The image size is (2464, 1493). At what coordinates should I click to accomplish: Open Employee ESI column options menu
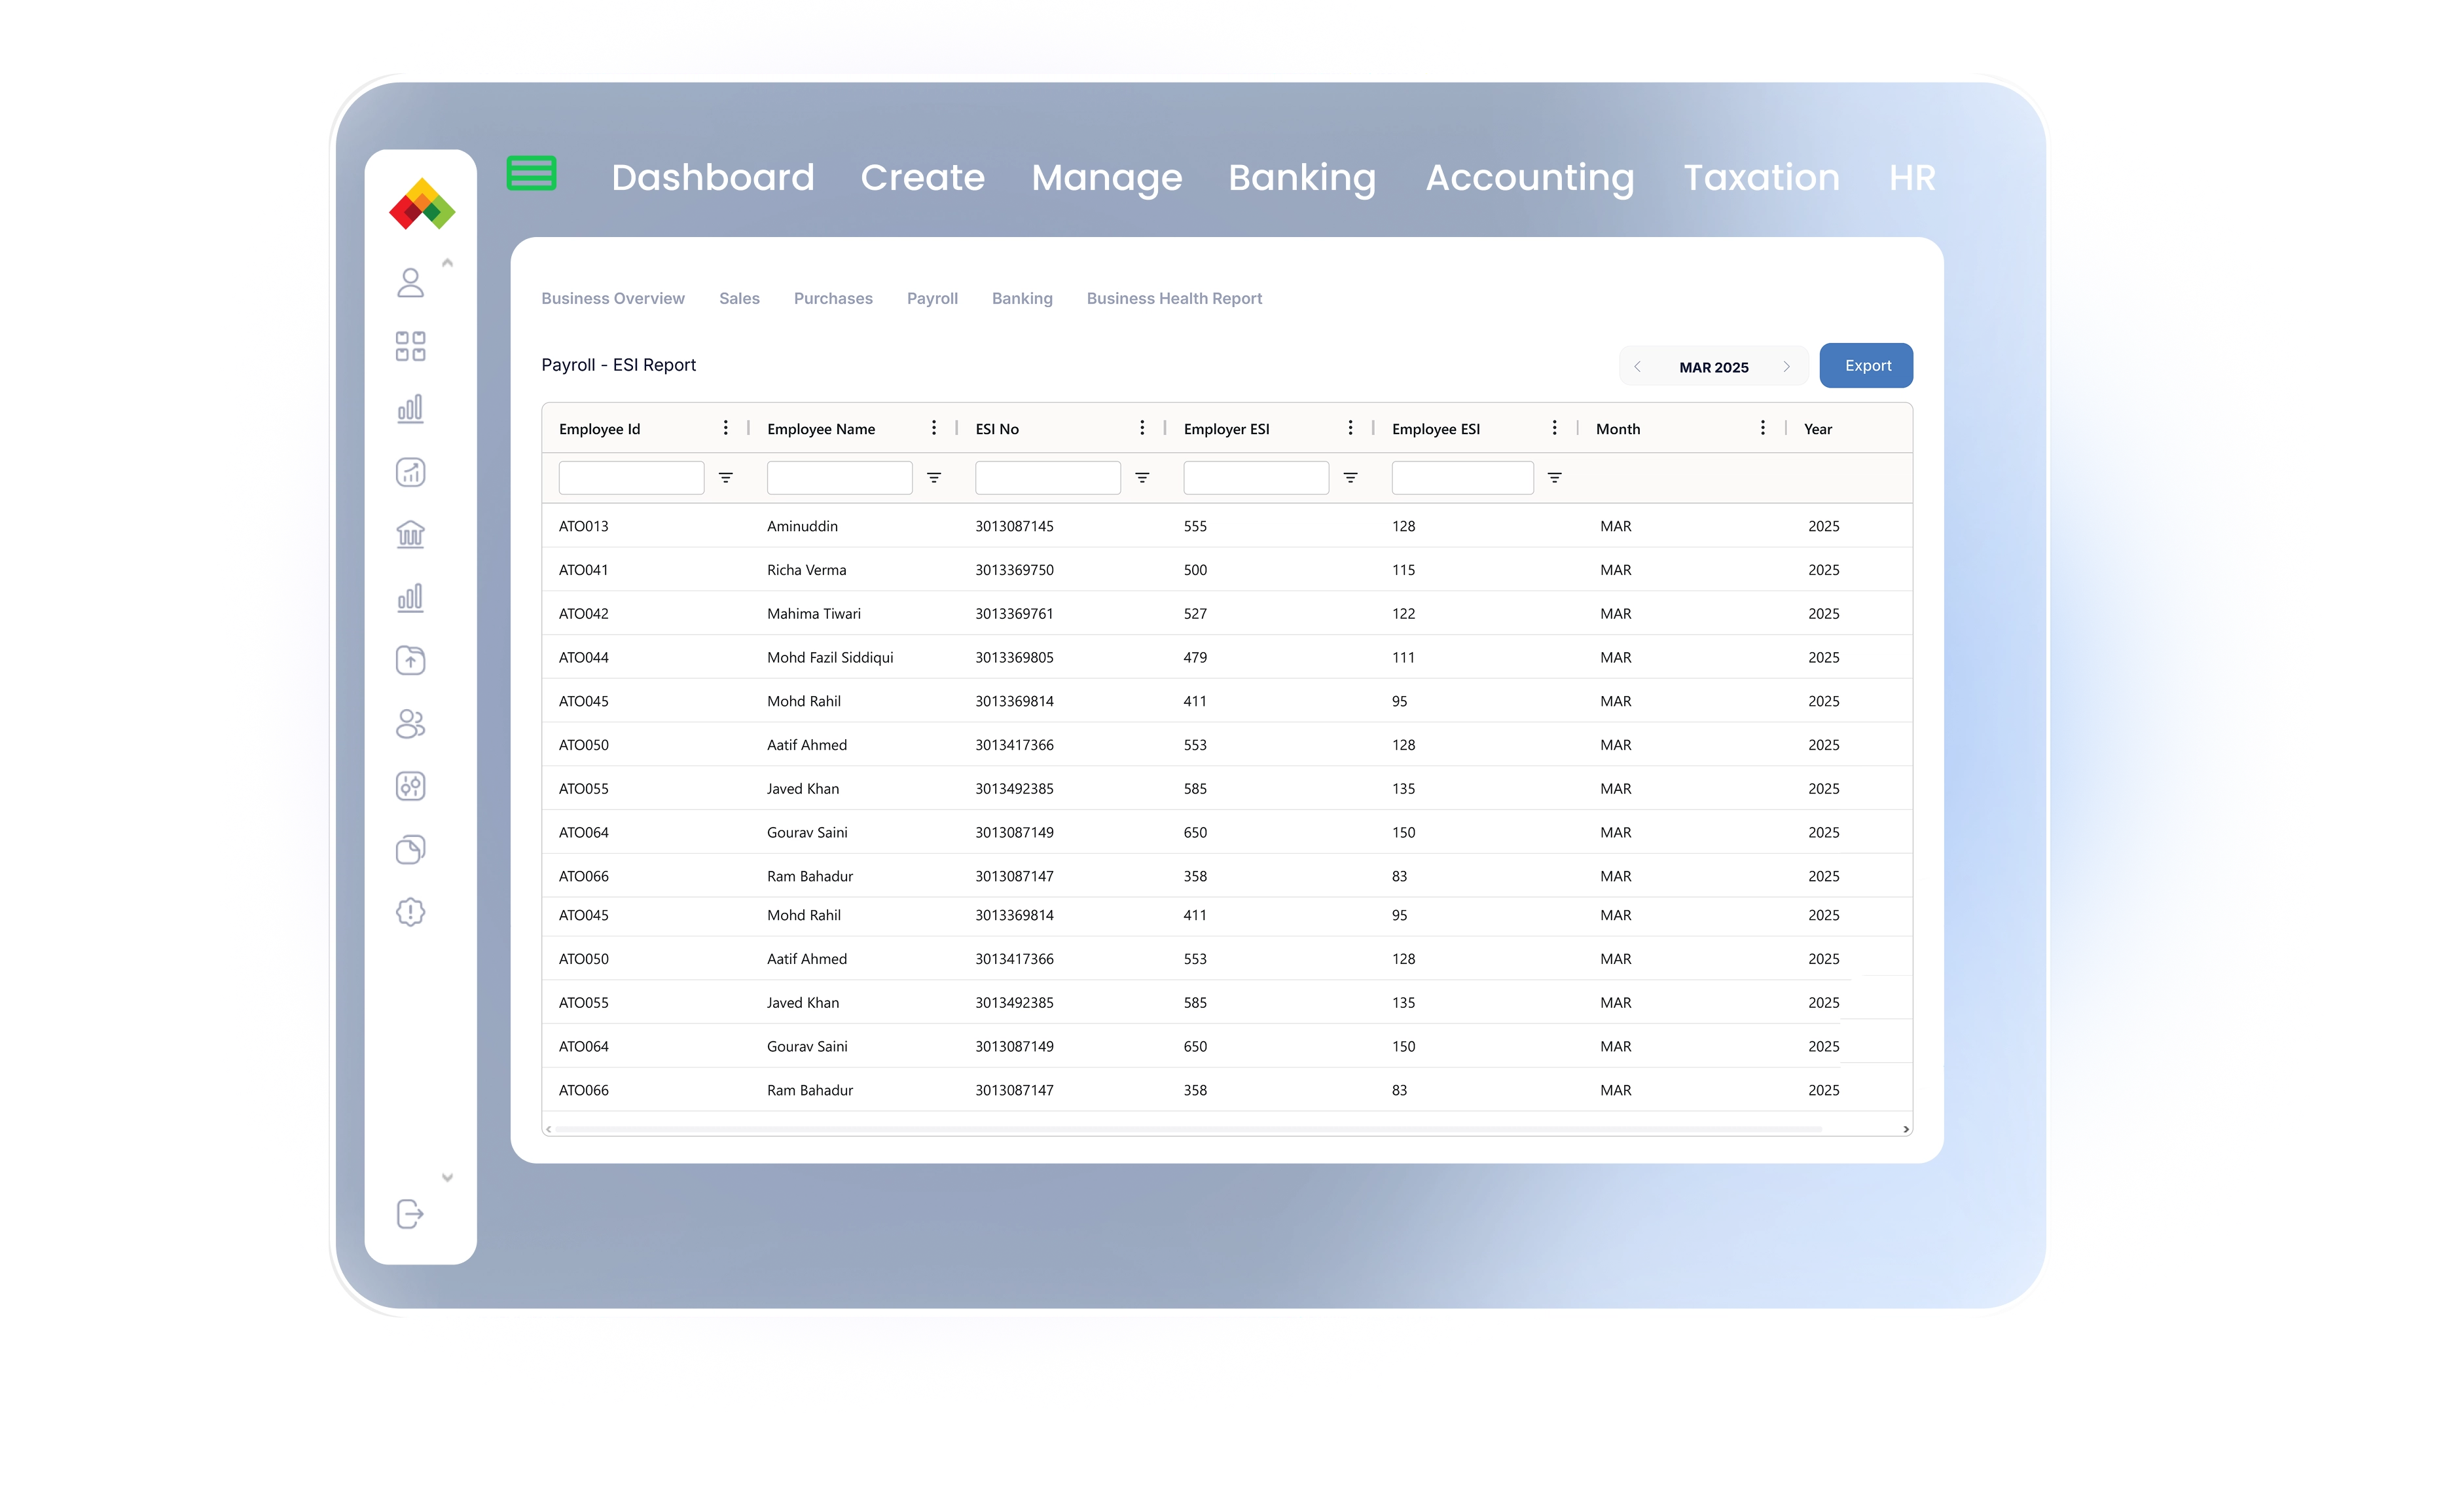(x=1554, y=428)
